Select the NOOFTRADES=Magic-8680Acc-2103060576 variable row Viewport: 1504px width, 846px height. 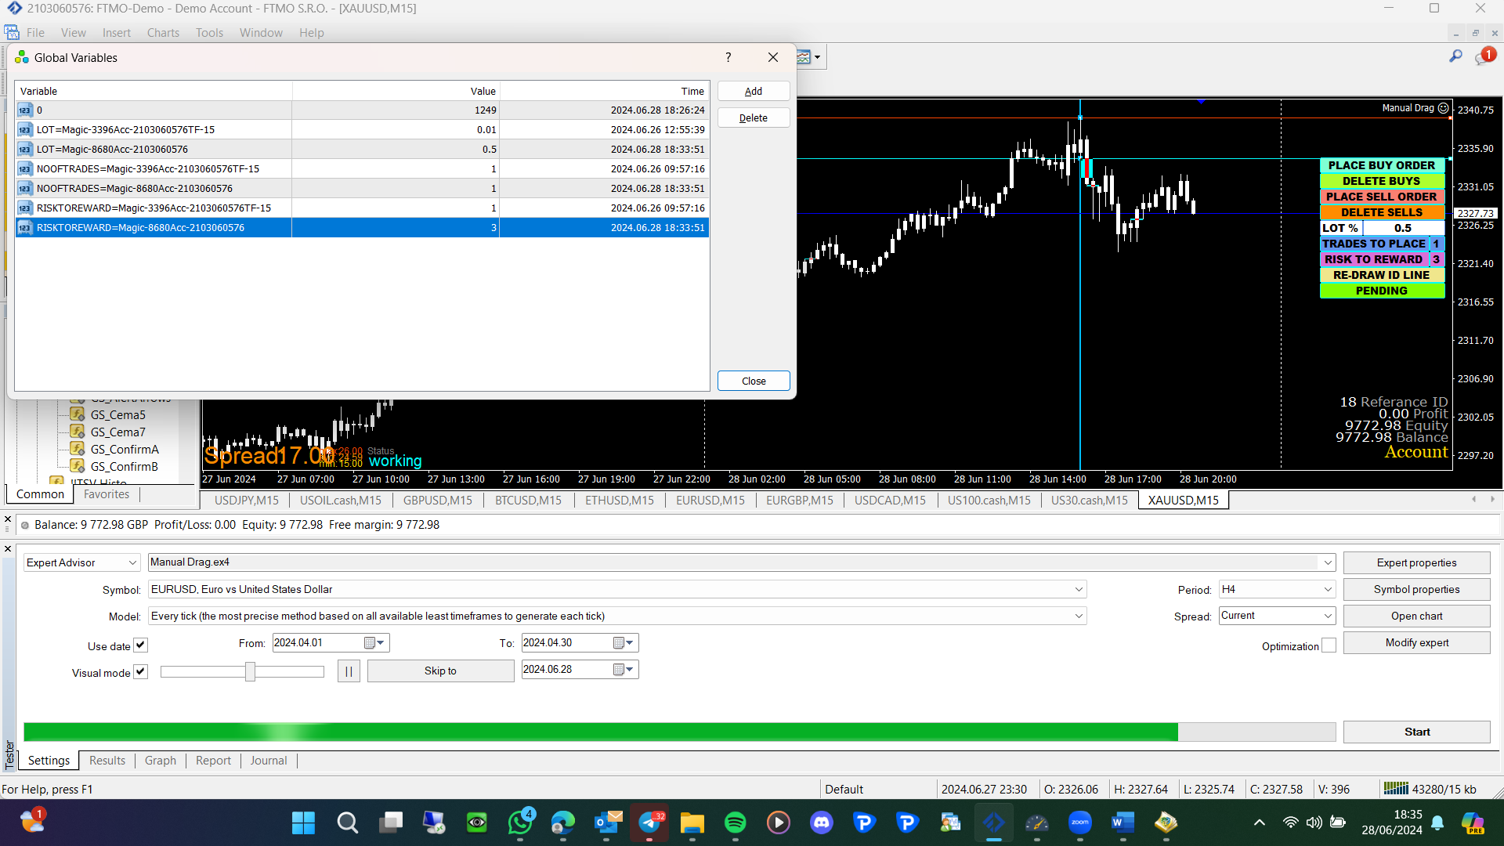coord(362,189)
